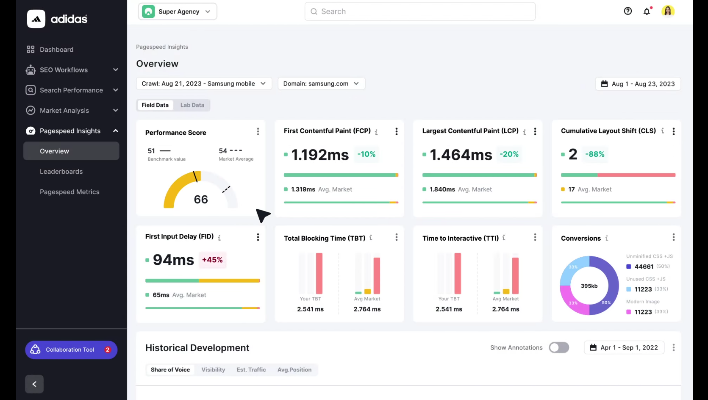708x400 pixels.
Task: Open the help question mark icon
Action: click(x=627, y=11)
